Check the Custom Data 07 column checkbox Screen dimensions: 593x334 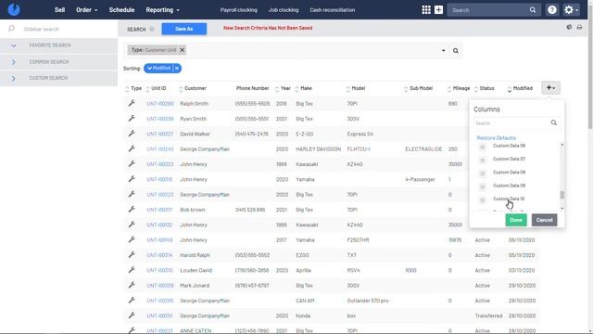point(482,160)
